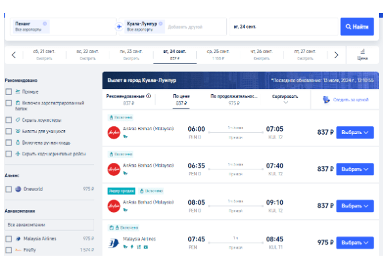Select date сб, 21 сент.
Viewport: 390px width, 259px height.
(44, 55)
